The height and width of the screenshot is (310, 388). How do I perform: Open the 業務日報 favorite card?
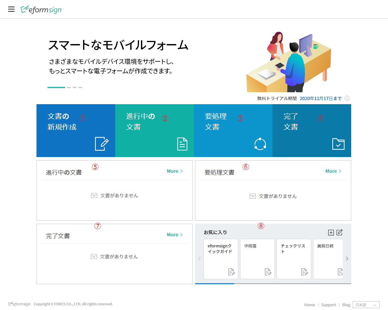[x=328, y=259]
